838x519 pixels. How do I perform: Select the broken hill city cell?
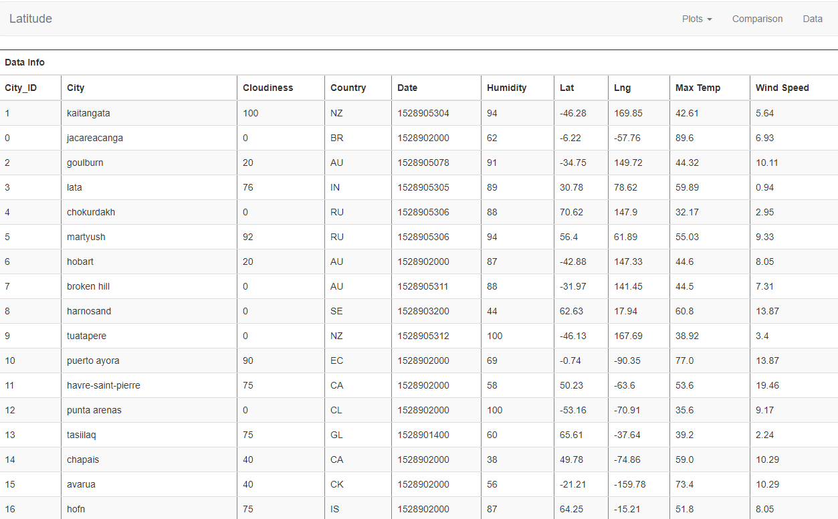point(149,286)
